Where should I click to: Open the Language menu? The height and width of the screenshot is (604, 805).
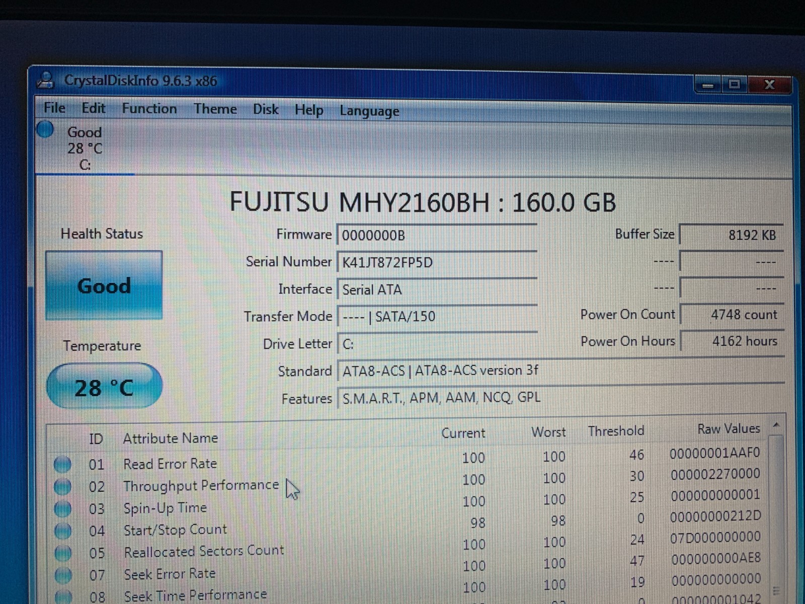369,111
